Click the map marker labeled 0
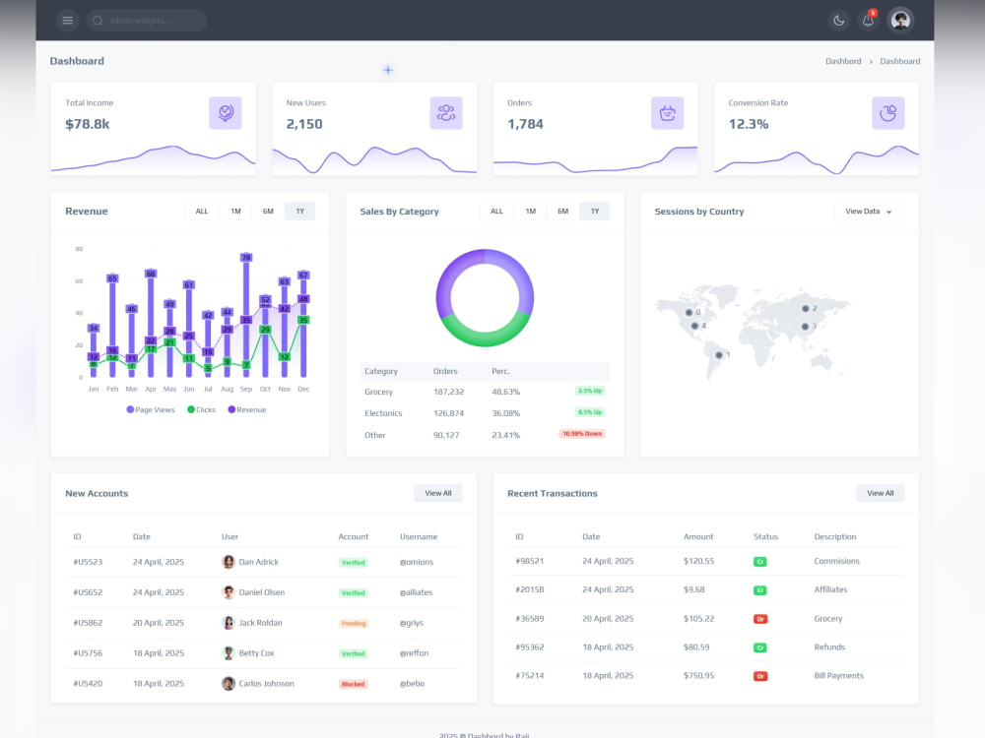 (x=689, y=313)
